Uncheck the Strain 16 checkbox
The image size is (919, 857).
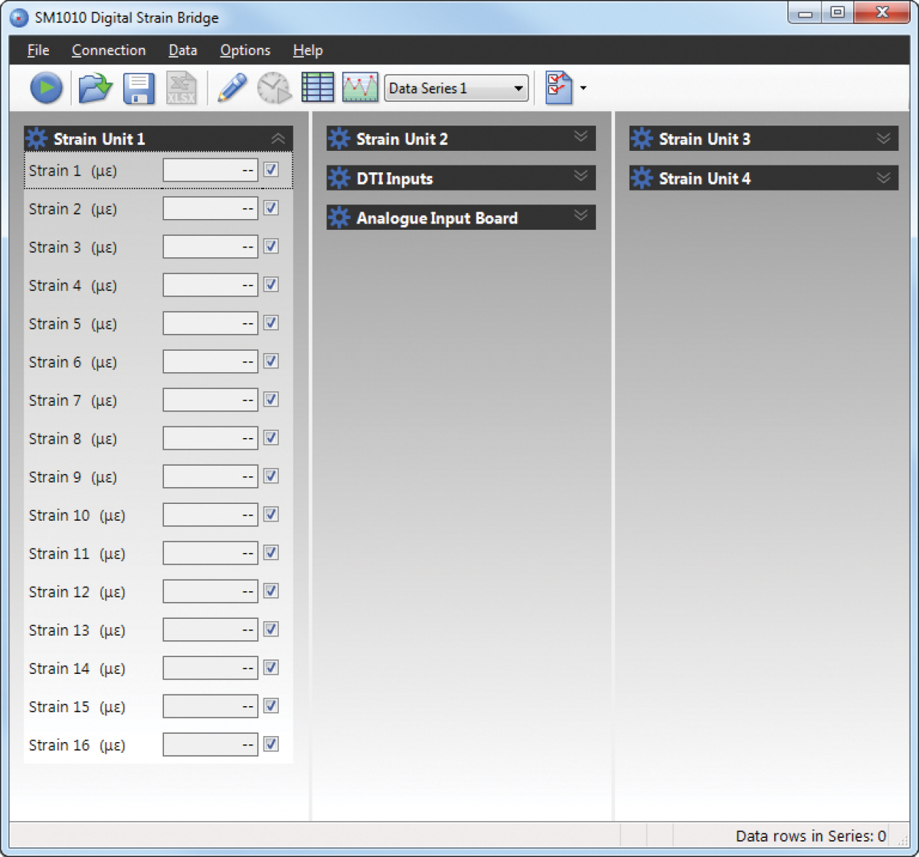point(271,744)
